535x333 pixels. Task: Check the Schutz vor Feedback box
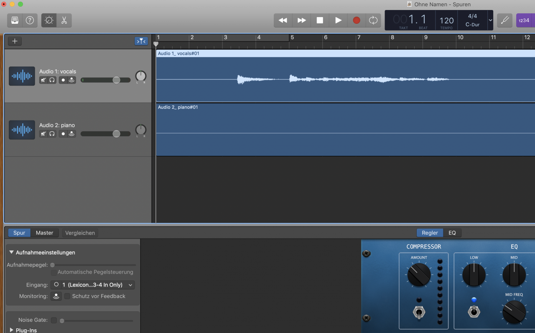pyautogui.click(x=67, y=296)
